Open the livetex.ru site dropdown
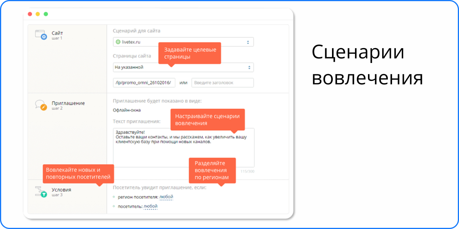The image size is (459, 229). (183, 42)
